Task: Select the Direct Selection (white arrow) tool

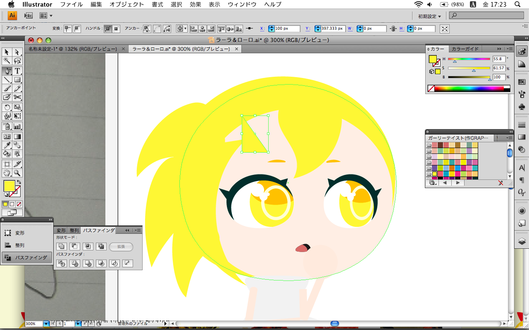Action: [x=17, y=52]
